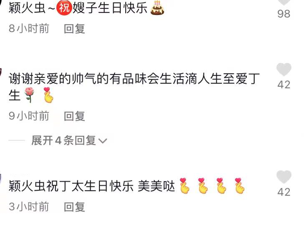Select the 颖火虫~嫂子生日快乐 comment text
Image resolution: width=304 pixels, height=229 pixels.
pyautogui.click(x=86, y=8)
